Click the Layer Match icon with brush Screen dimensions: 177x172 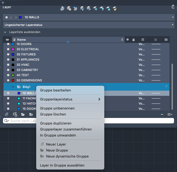pyautogui.click(x=69, y=8)
